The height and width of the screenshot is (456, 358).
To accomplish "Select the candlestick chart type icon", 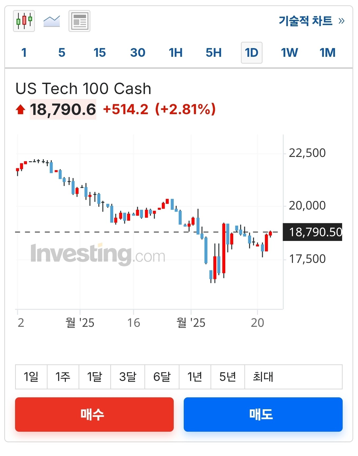I will (x=24, y=21).
